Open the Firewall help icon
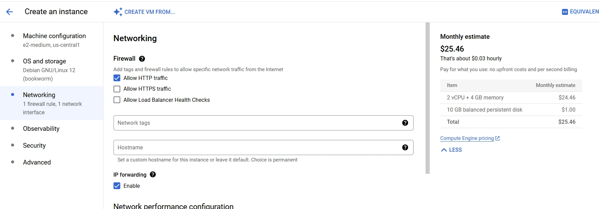 click(x=142, y=59)
